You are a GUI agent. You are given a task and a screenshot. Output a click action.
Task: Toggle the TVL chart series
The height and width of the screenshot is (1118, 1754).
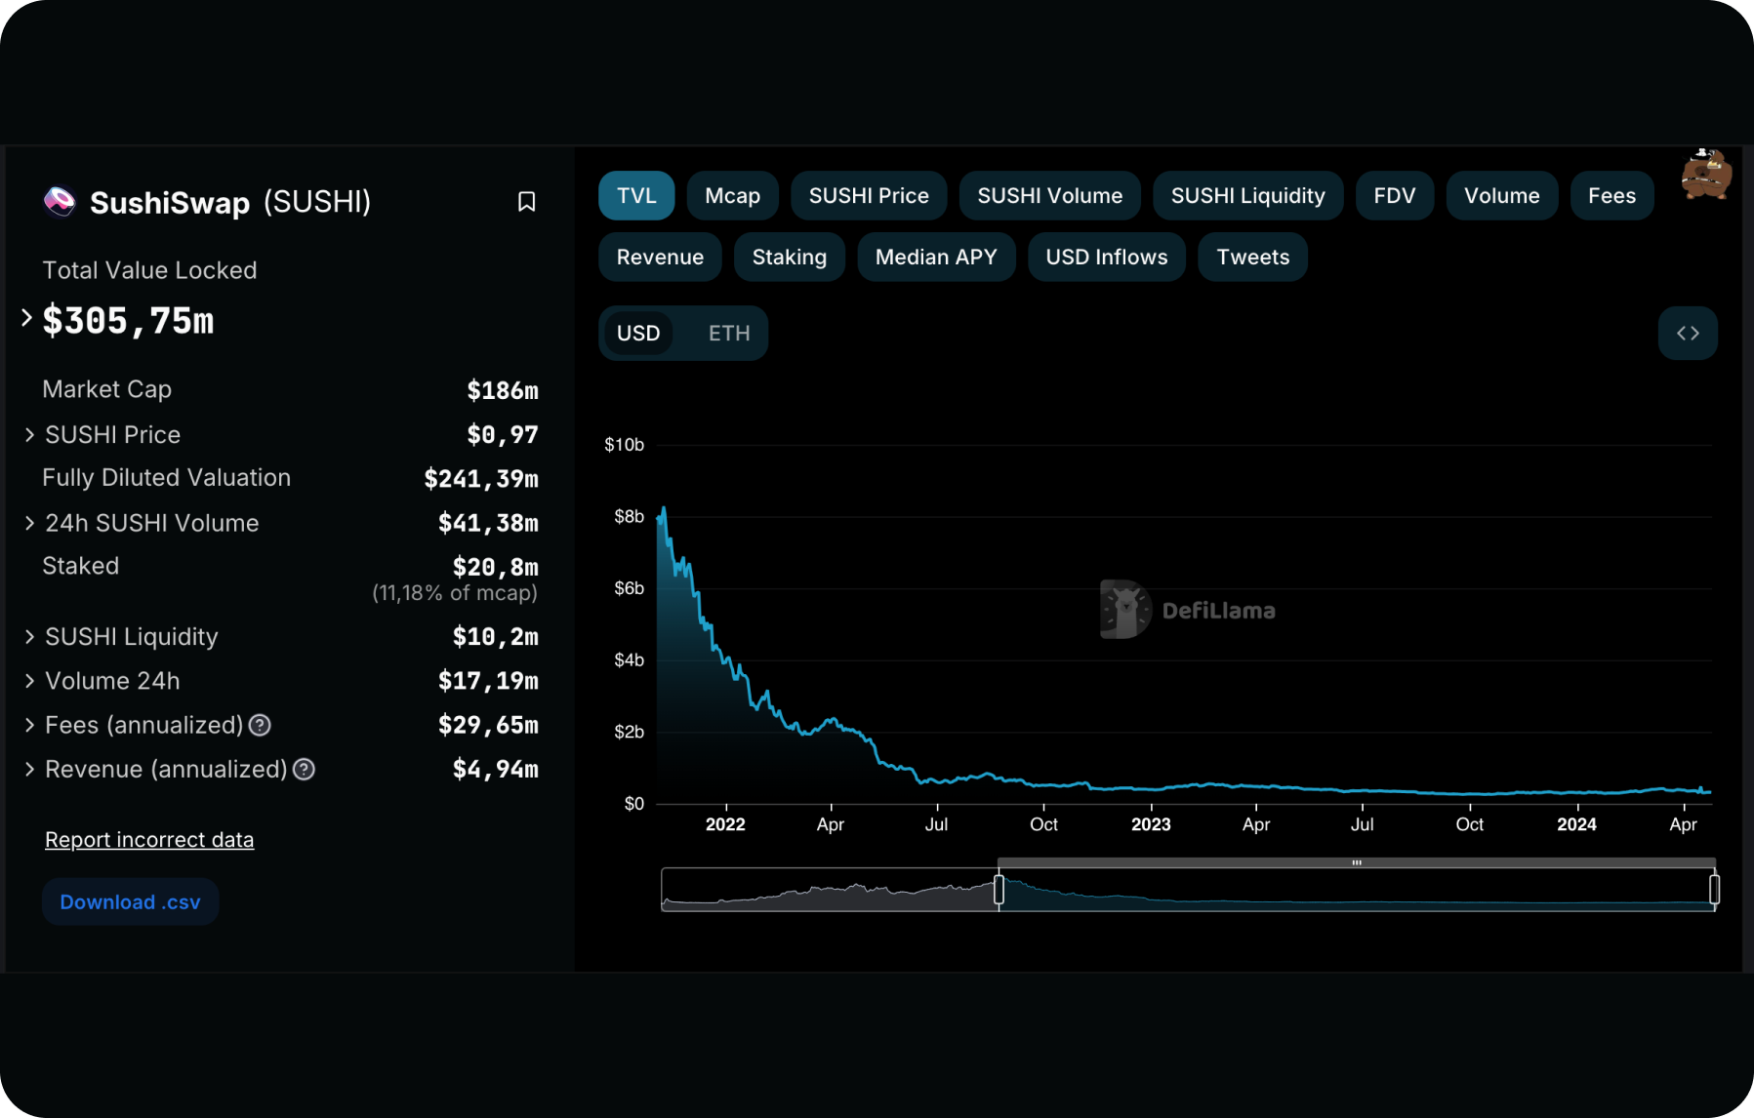(636, 196)
